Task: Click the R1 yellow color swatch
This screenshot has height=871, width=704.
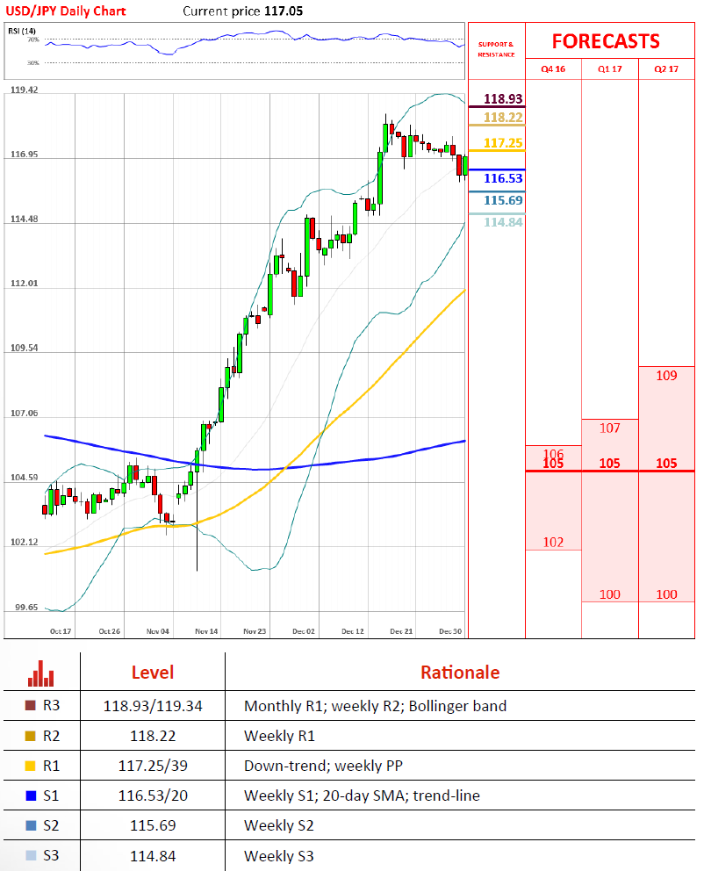Action: coord(31,766)
